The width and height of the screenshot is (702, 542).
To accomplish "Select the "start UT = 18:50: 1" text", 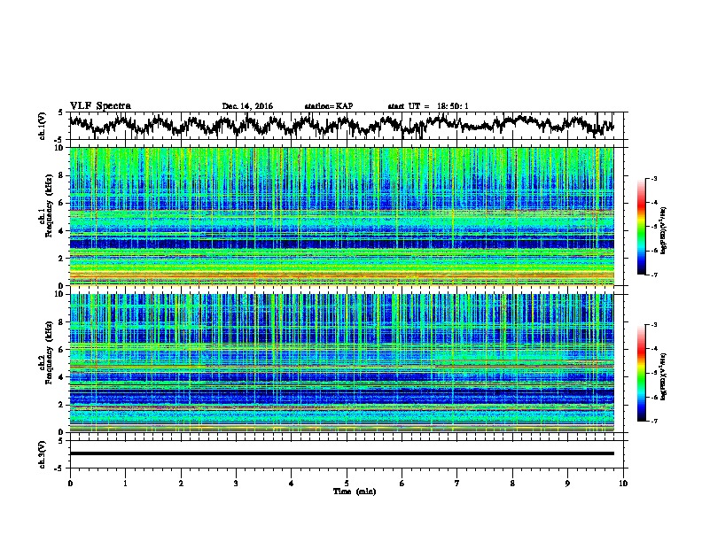I will [428, 106].
